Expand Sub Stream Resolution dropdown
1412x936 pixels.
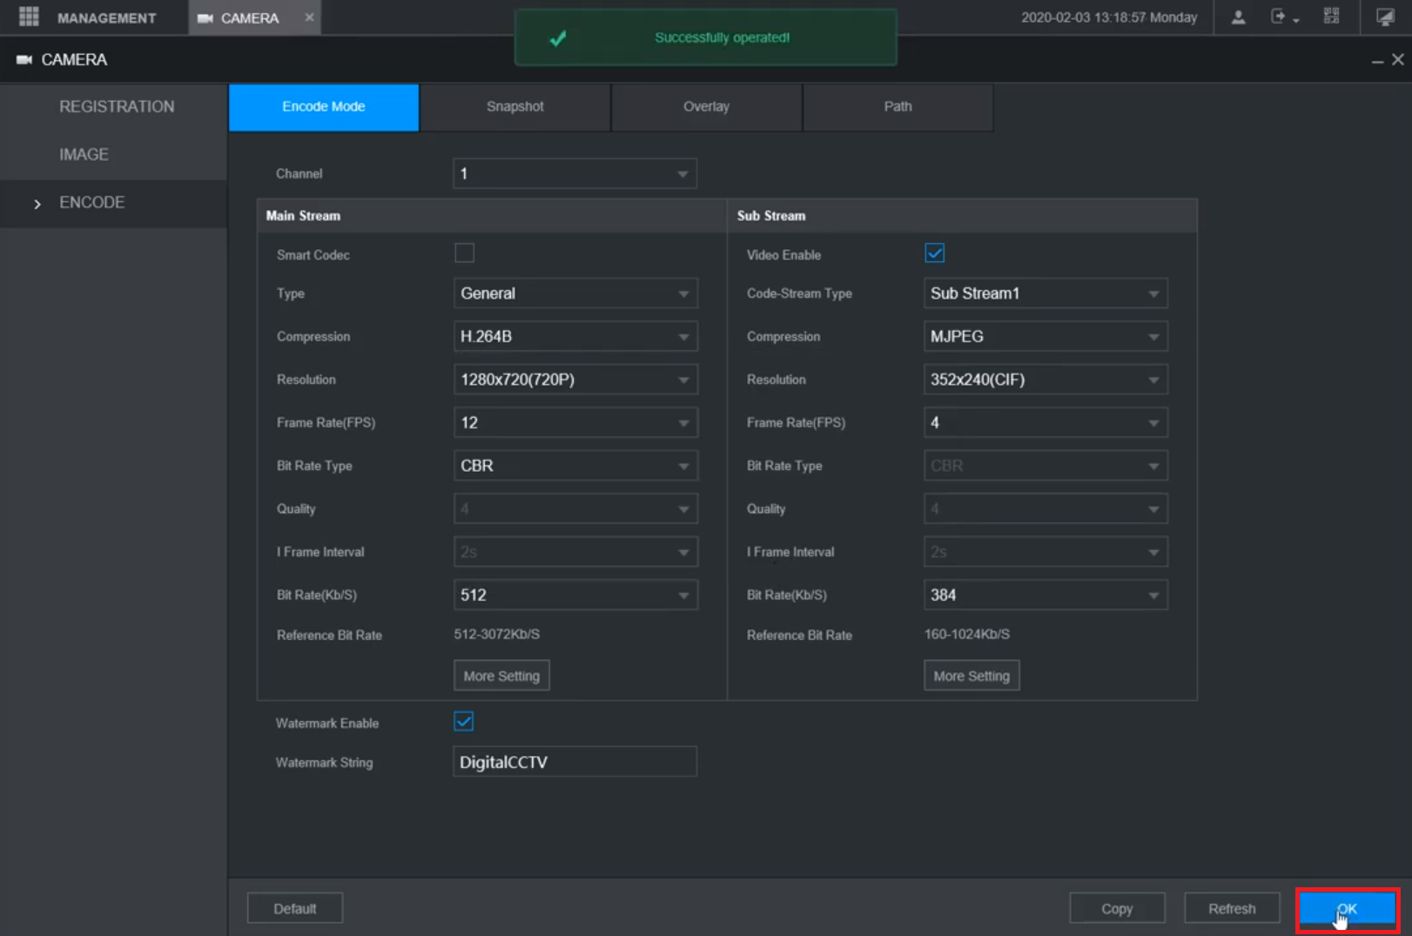pyautogui.click(x=1045, y=380)
